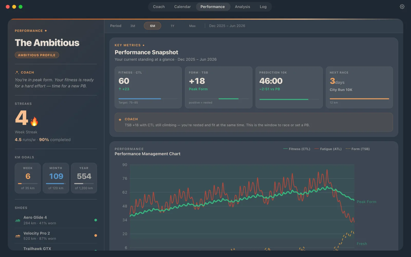Click "Performance Snapshot" heading
The height and width of the screenshot is (257, 411).
[146, 52]
